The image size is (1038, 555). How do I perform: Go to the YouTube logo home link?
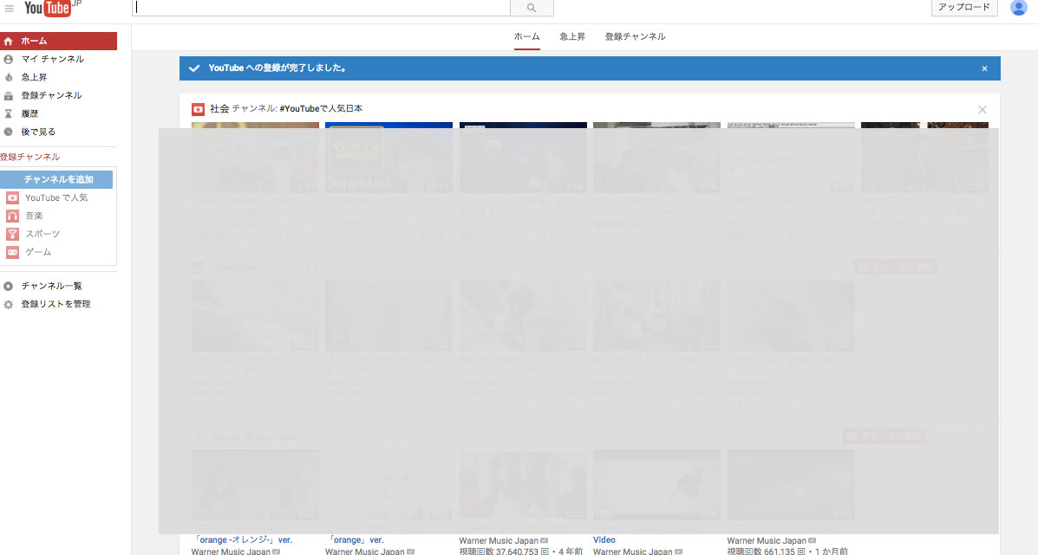point(48,8)
